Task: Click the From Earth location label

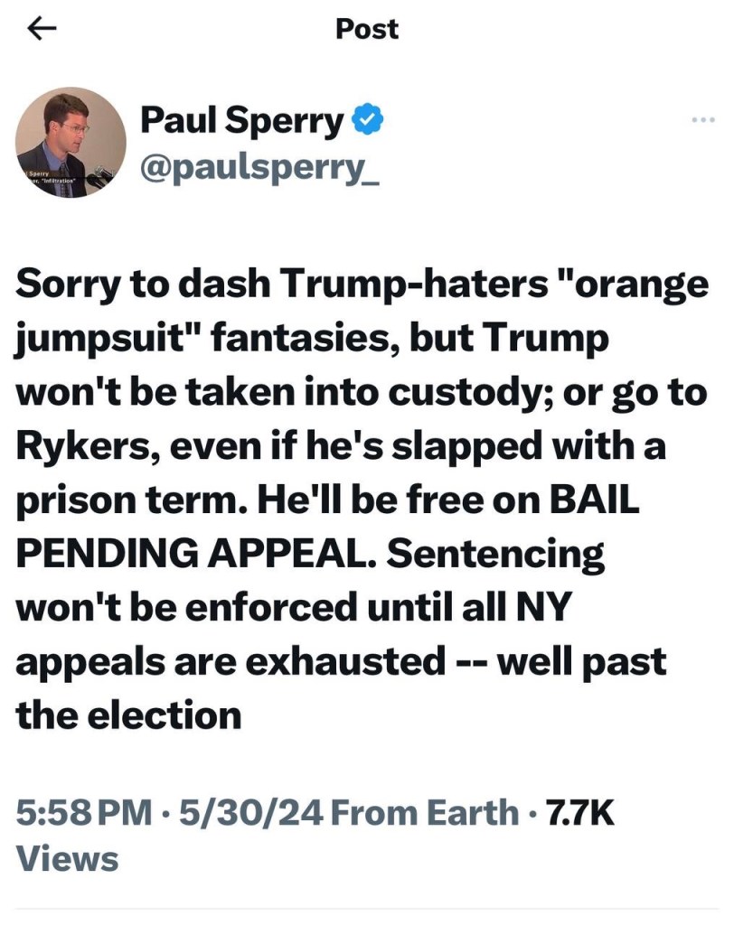Action: pyautogui.click(x=425, y=813)
